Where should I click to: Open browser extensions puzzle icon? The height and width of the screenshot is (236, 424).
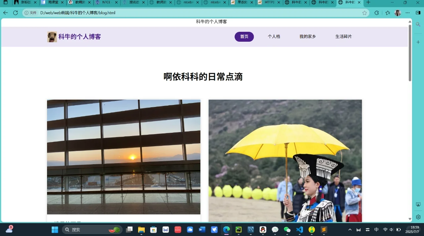pos(377,13)
